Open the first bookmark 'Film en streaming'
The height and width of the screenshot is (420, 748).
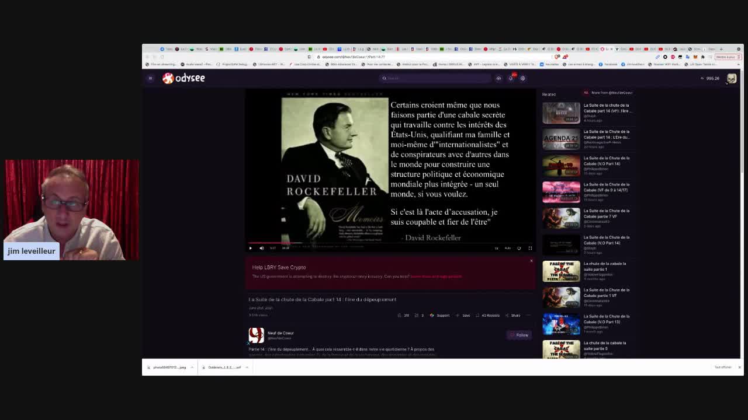(x=161, y=64)
